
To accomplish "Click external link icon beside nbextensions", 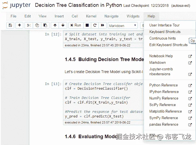I will coord(190,74).
